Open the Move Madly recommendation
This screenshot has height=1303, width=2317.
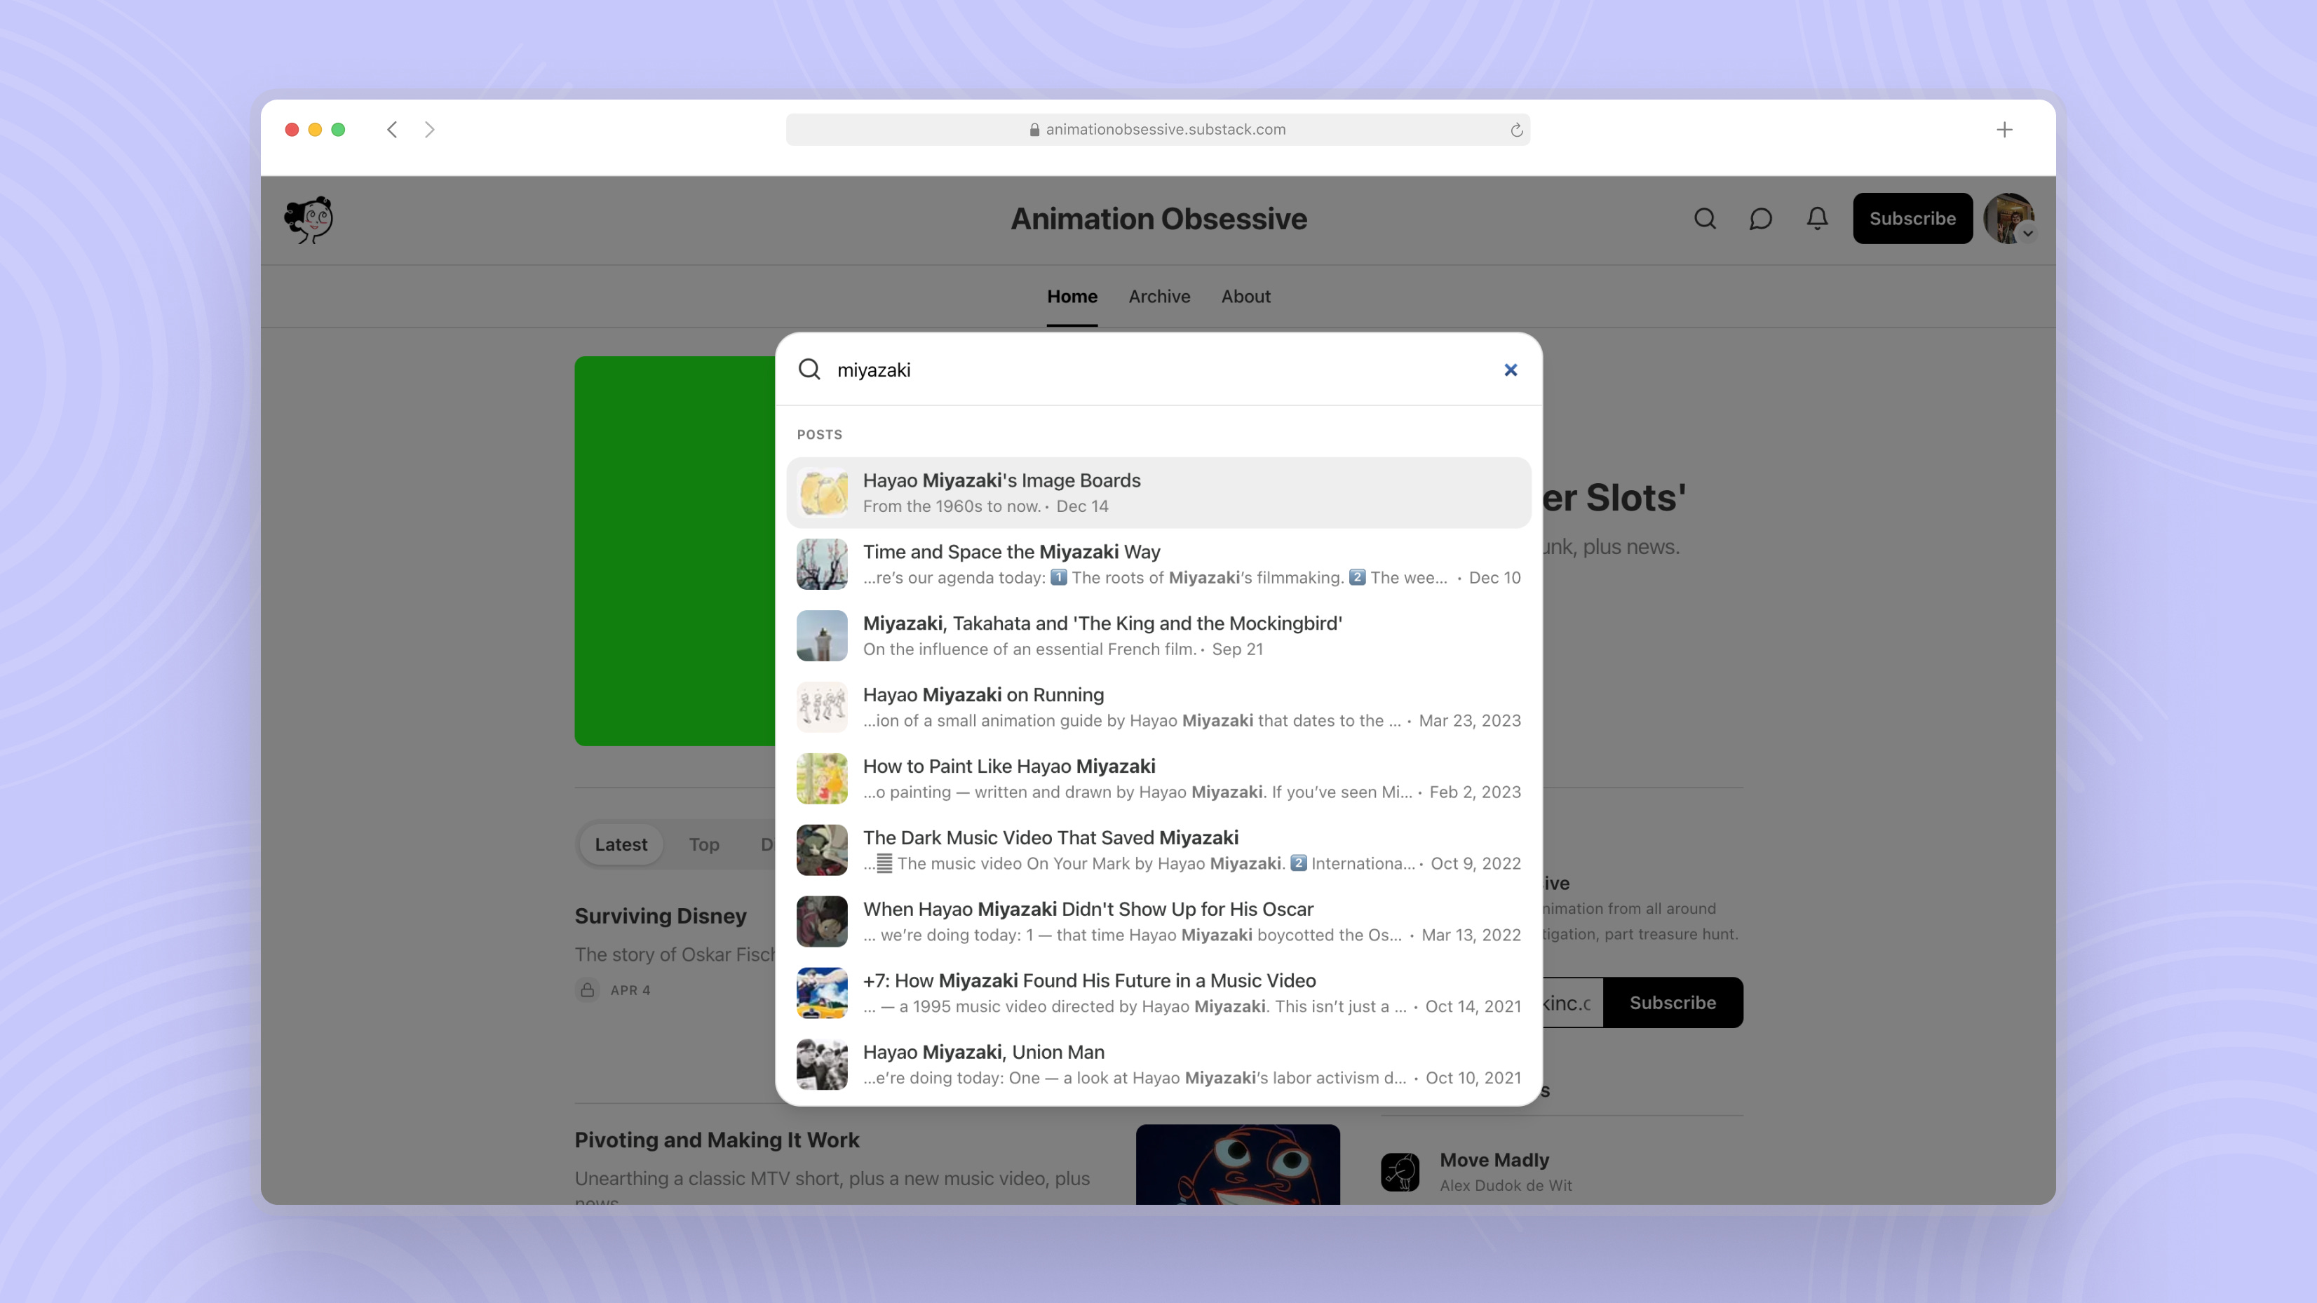[x=1494, y=1160]
